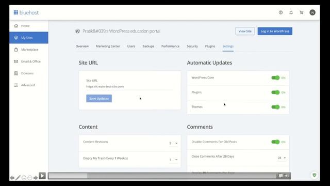Switch to the Security tab

point(192,46)
